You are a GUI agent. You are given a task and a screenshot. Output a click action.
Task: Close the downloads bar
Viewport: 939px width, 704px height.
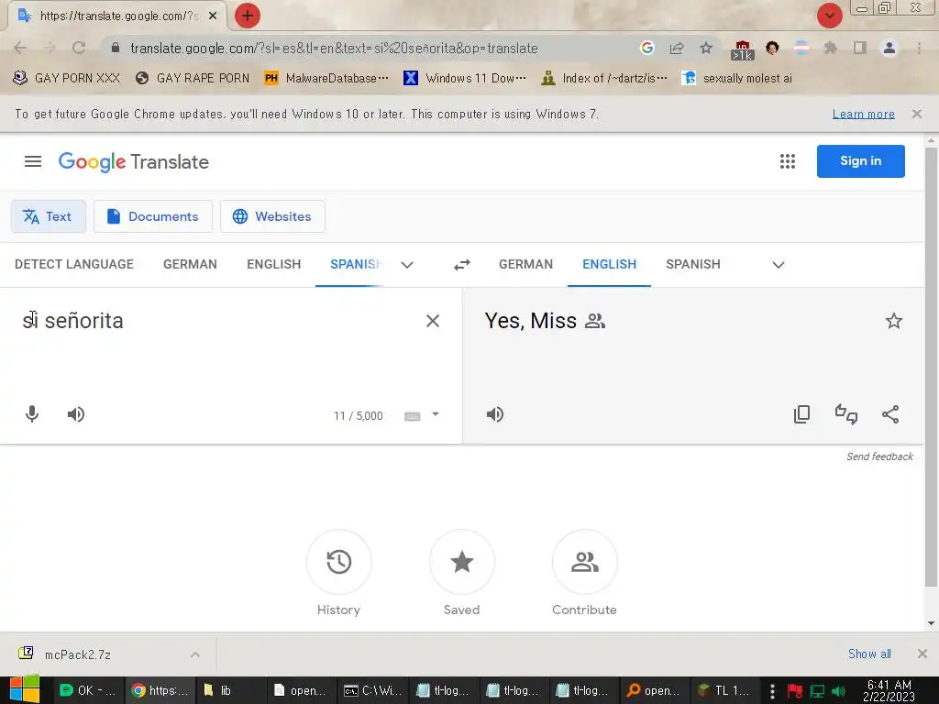pos(922,654)
